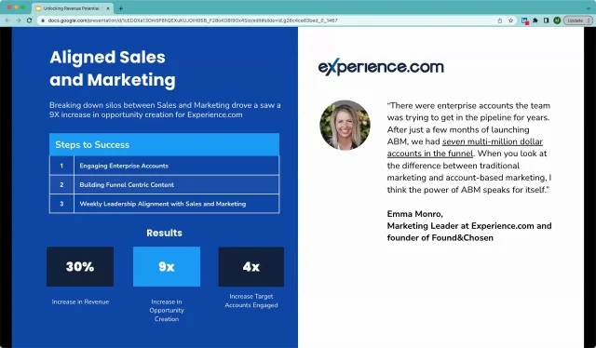Close the Unlocking Revenue Potential tab

click(108, 8)
